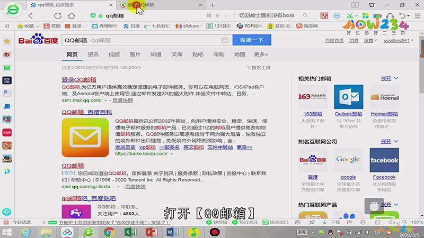Click the magnifier in browser search box

pos(305,15)
